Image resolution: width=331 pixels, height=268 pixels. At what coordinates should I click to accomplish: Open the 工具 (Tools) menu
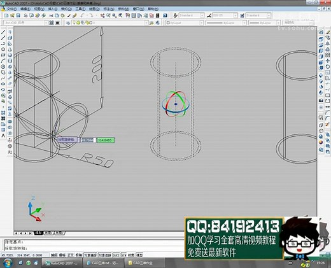tap(80, 9)
